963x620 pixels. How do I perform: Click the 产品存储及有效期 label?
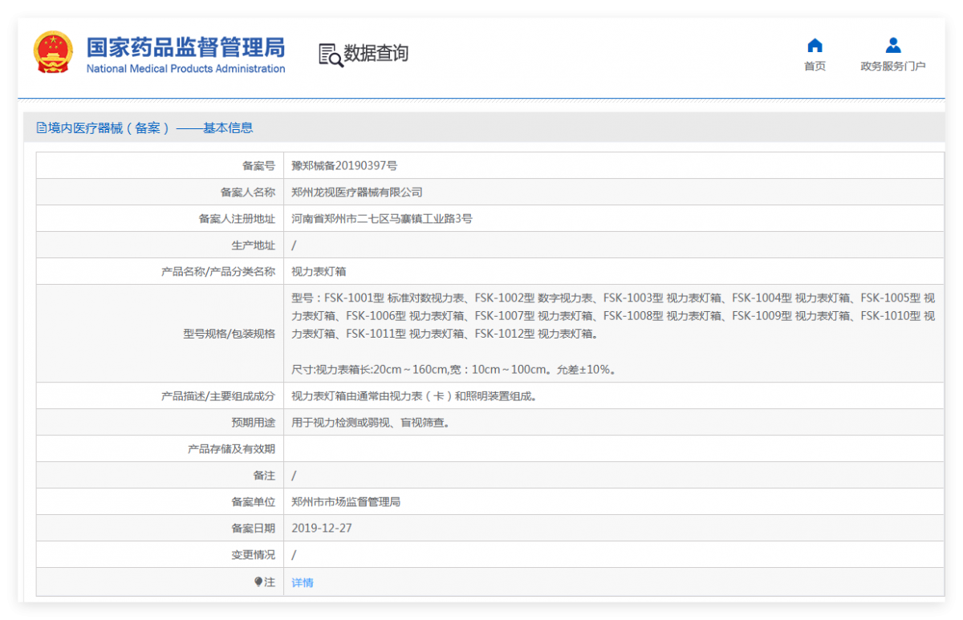click(x=231, y=449)
